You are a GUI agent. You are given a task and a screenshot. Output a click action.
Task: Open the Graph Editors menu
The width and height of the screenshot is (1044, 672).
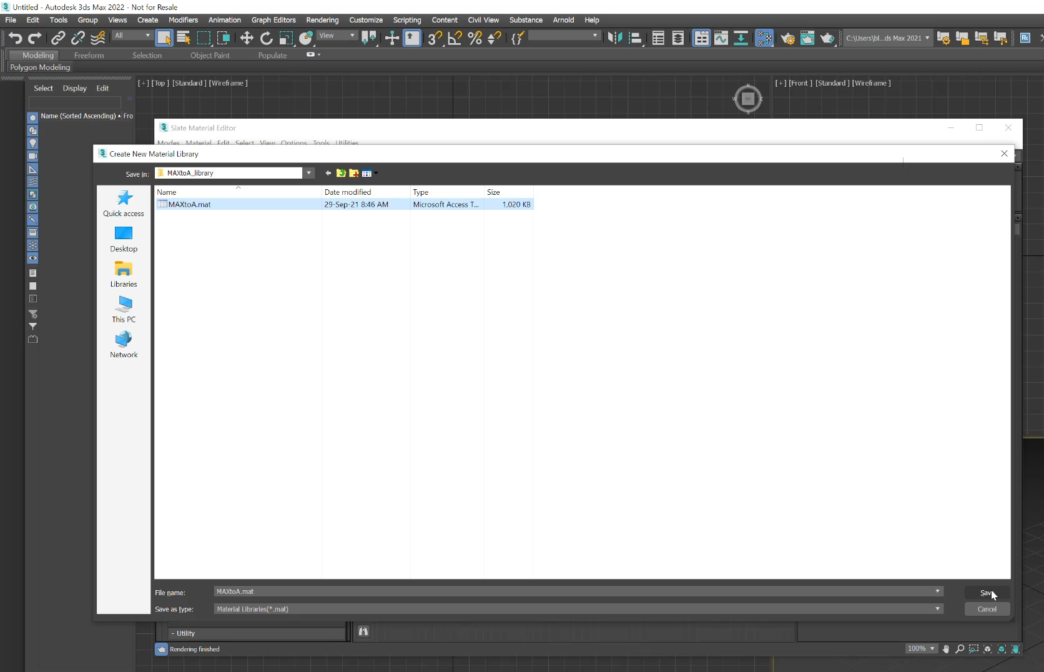coord(273,20)
